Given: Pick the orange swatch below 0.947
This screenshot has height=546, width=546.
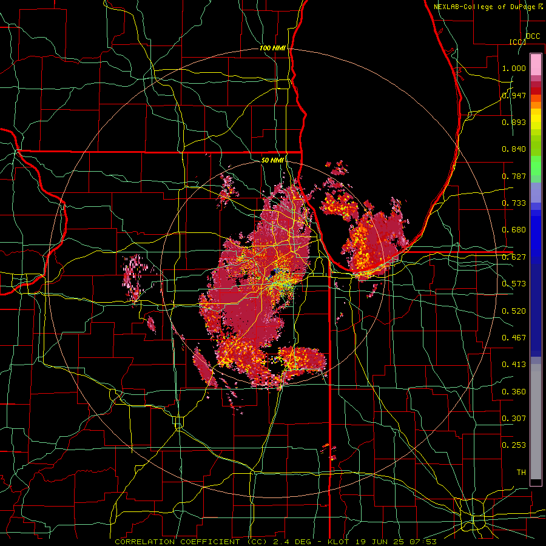Looking at the screenshot, I should pyautogui.click(x=536, y=105).
